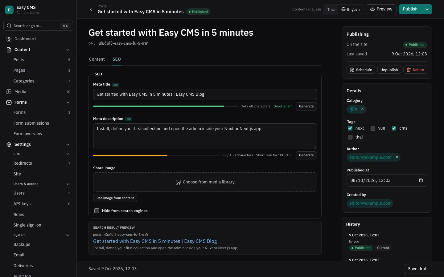Click the Unpublish button
444x277 pixels.
(389, 70)
